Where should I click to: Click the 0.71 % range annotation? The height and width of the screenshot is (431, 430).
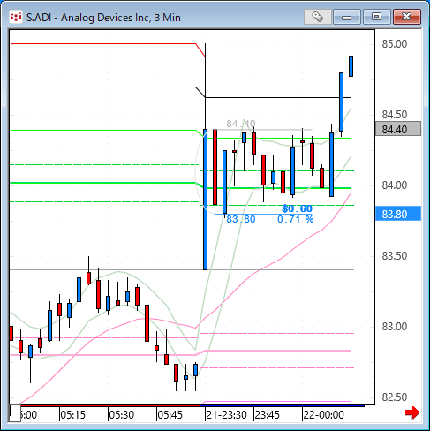tap(296, 219)
